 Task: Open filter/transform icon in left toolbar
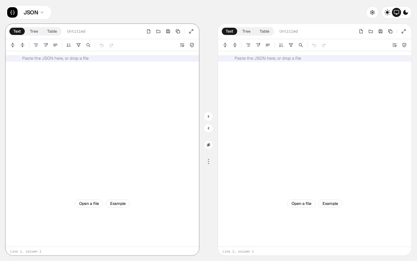79,45
